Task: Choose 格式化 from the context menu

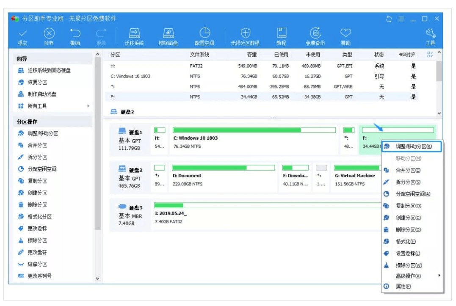Action: (405, 242)
